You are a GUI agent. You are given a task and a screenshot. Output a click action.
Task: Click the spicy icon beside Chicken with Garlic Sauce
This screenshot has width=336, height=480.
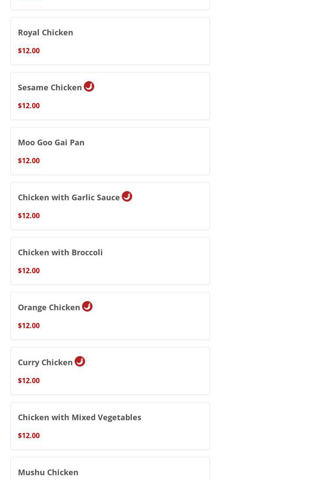tap(127, 196)
